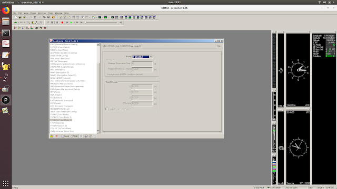Click the Fixed Position Z field
Viewport: 337px width, 189px height.
click(x=142, y=98)
